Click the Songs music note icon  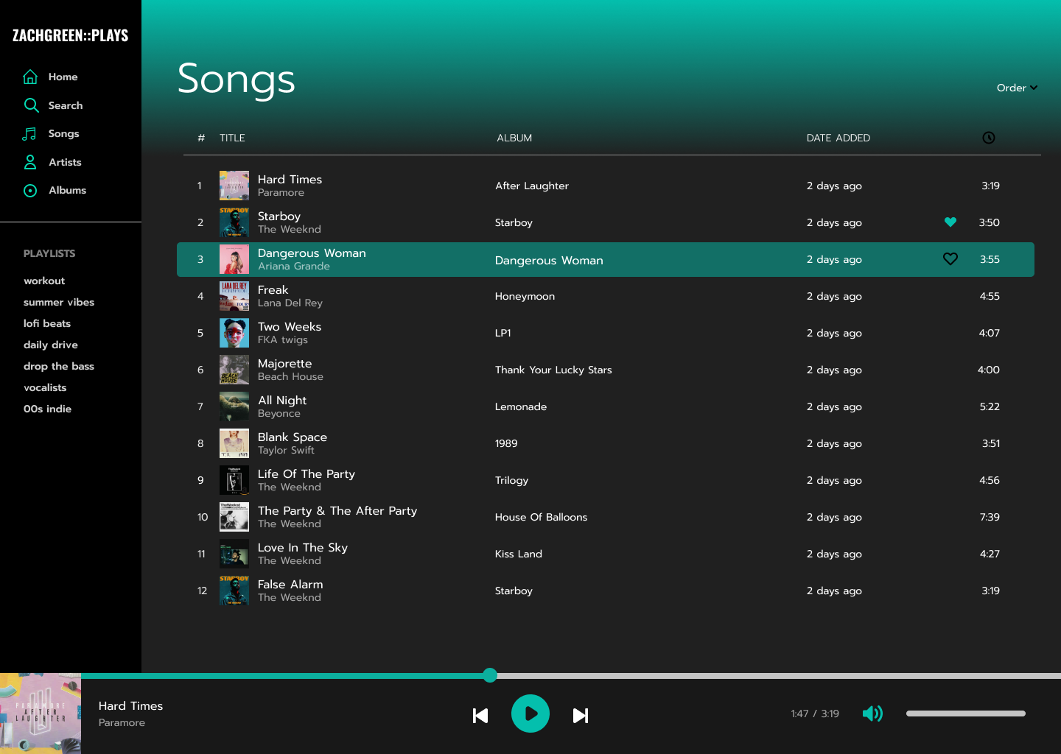pyautogui.click(x=29, y=134)
